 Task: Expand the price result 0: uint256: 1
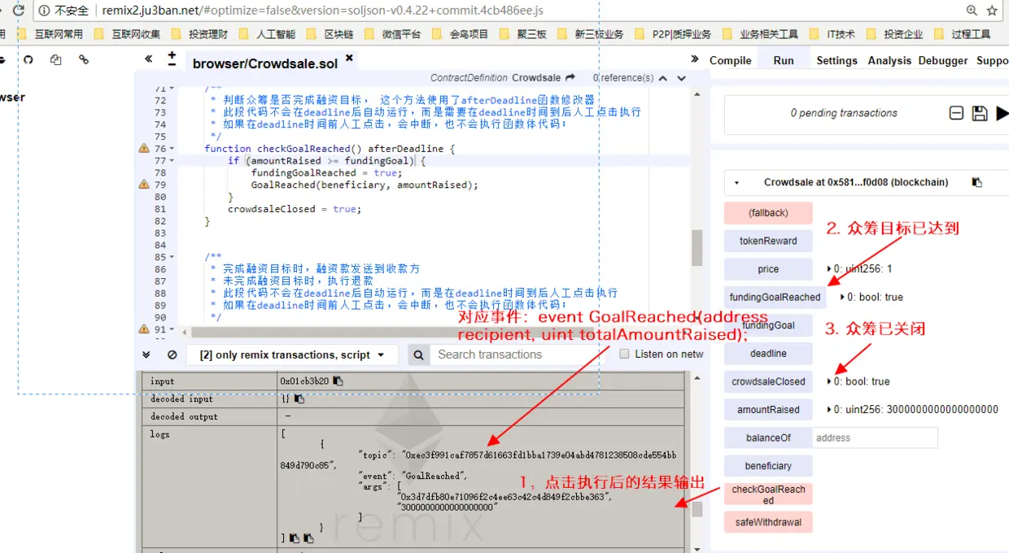tap(828, 269)
